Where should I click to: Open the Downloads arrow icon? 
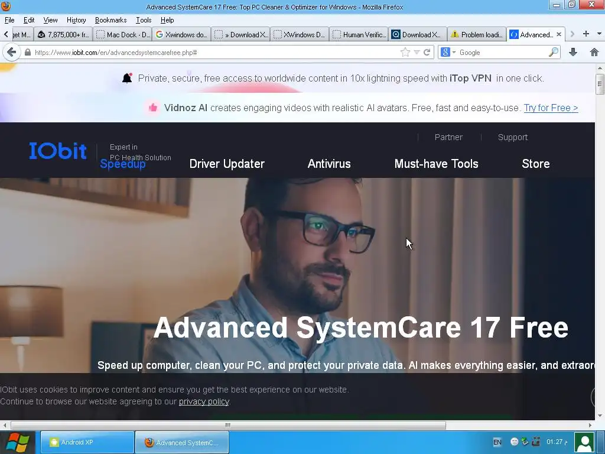[573, 52]
